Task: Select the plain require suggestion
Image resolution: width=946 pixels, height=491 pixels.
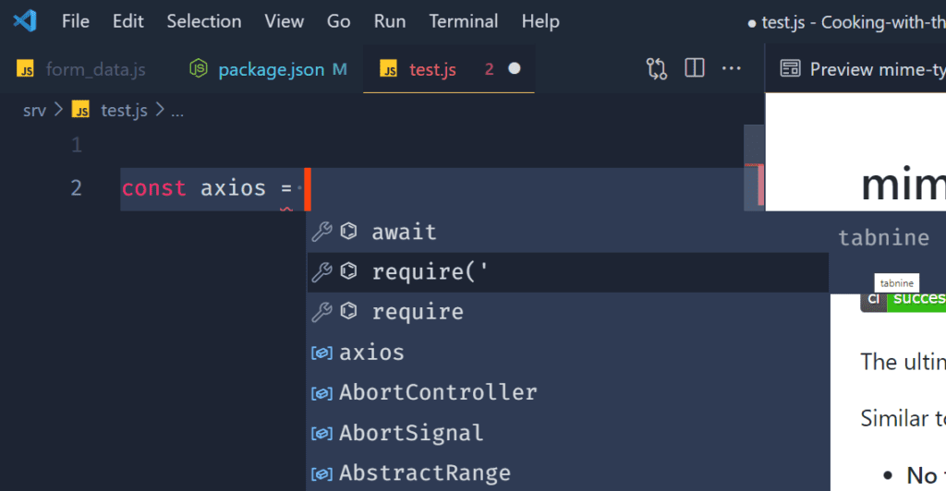Action: pyautogui.click(x=567, y=312)
